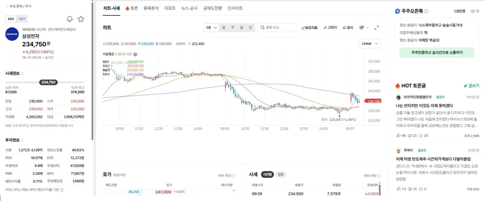Open the 토론 tab
Image resolution: width=485 pixels, height=201 pixels.
tap(132, 8)
